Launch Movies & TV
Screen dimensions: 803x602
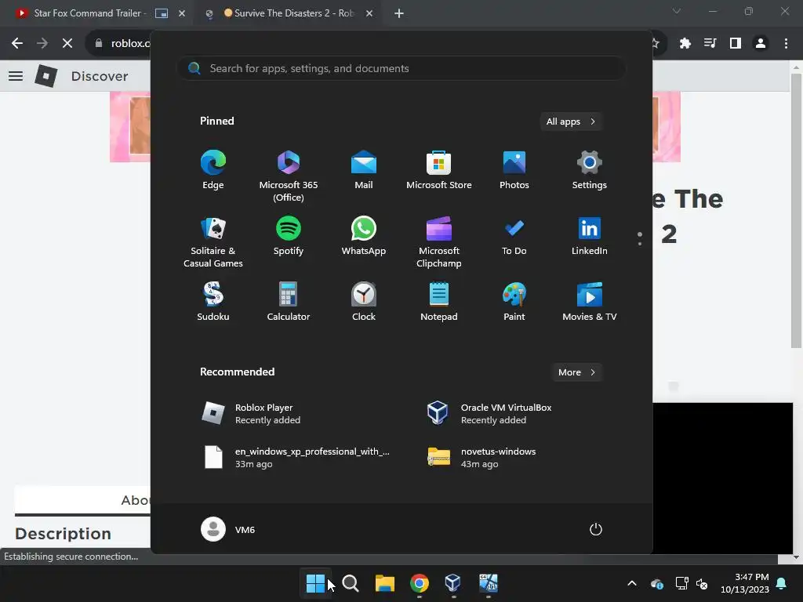[x=590, y=302]
